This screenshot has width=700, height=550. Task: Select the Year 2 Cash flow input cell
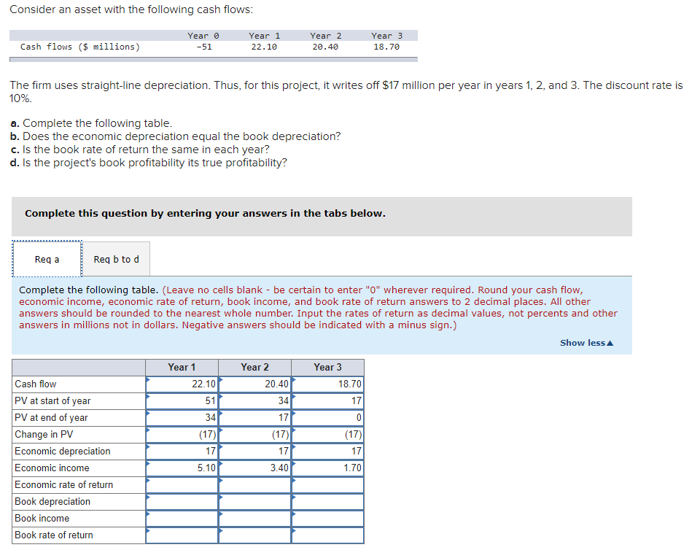coord(254,384)
